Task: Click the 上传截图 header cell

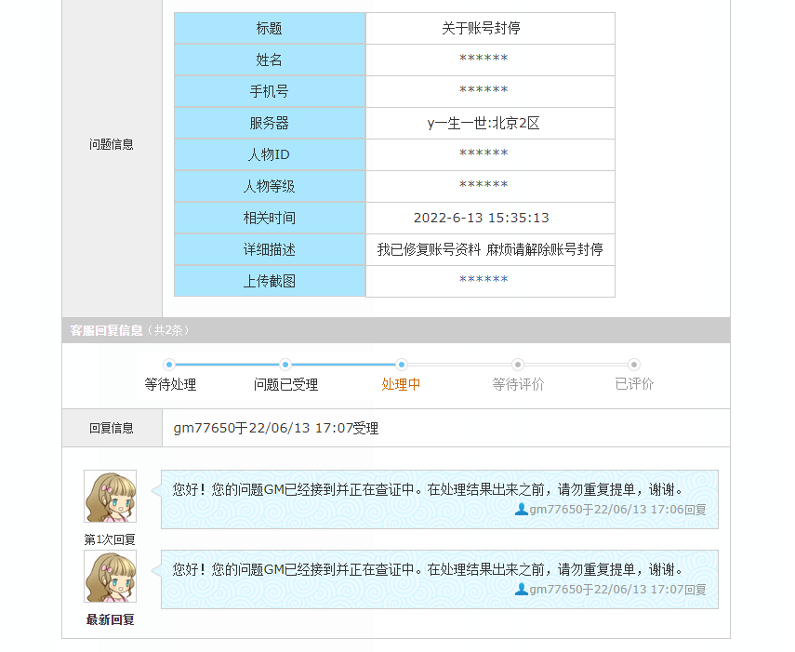Action: pyautogui.click(x=270, y=281)
